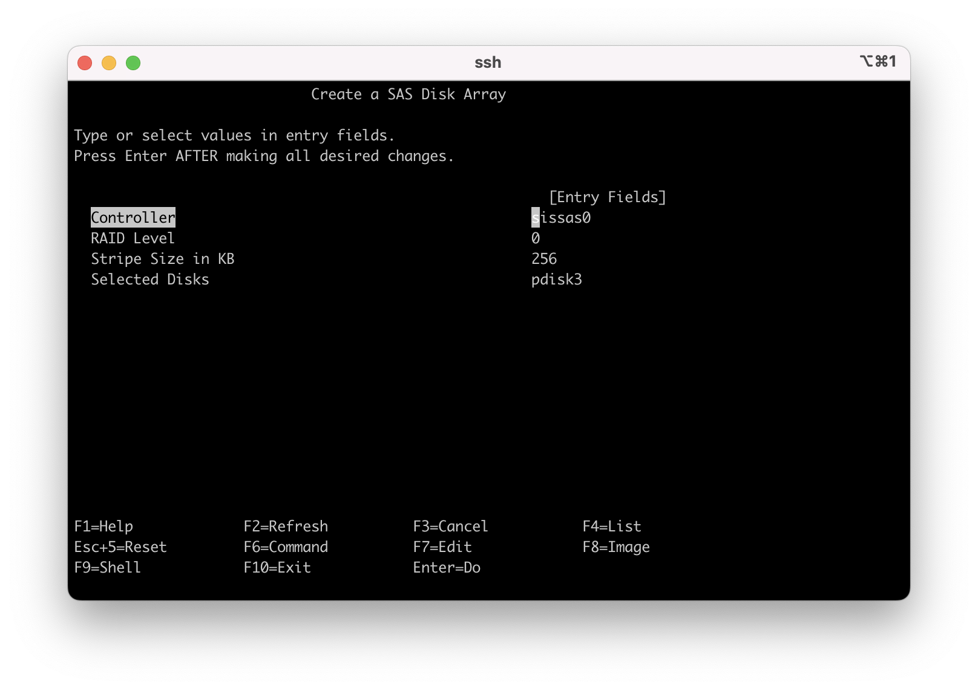Click the sissas0 controller entry value
The image size is (978, 690).
tap(561, 217)
